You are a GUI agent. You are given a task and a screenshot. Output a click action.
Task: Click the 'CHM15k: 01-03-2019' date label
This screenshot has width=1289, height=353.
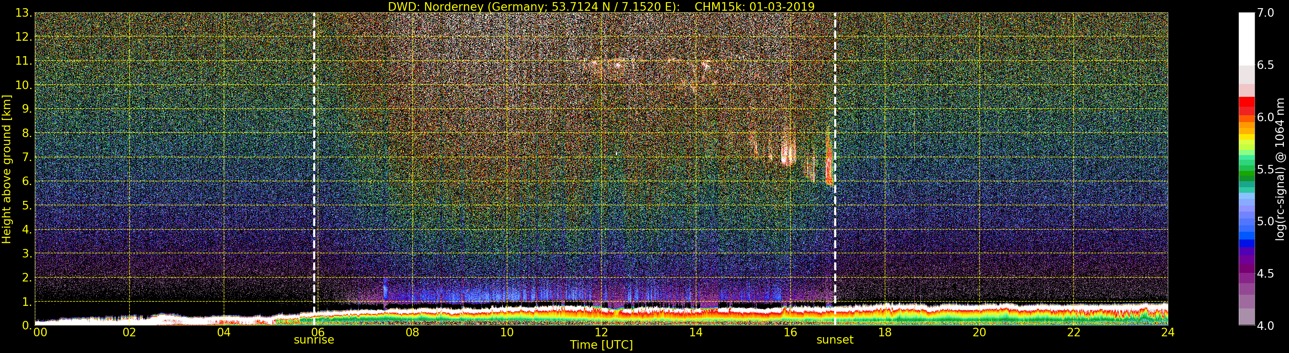755,6
